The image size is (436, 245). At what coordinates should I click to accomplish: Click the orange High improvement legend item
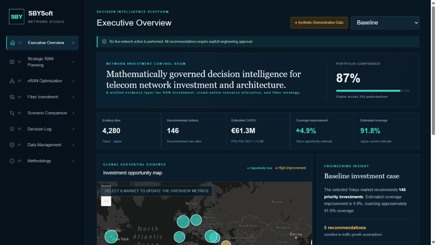[291, 168]
